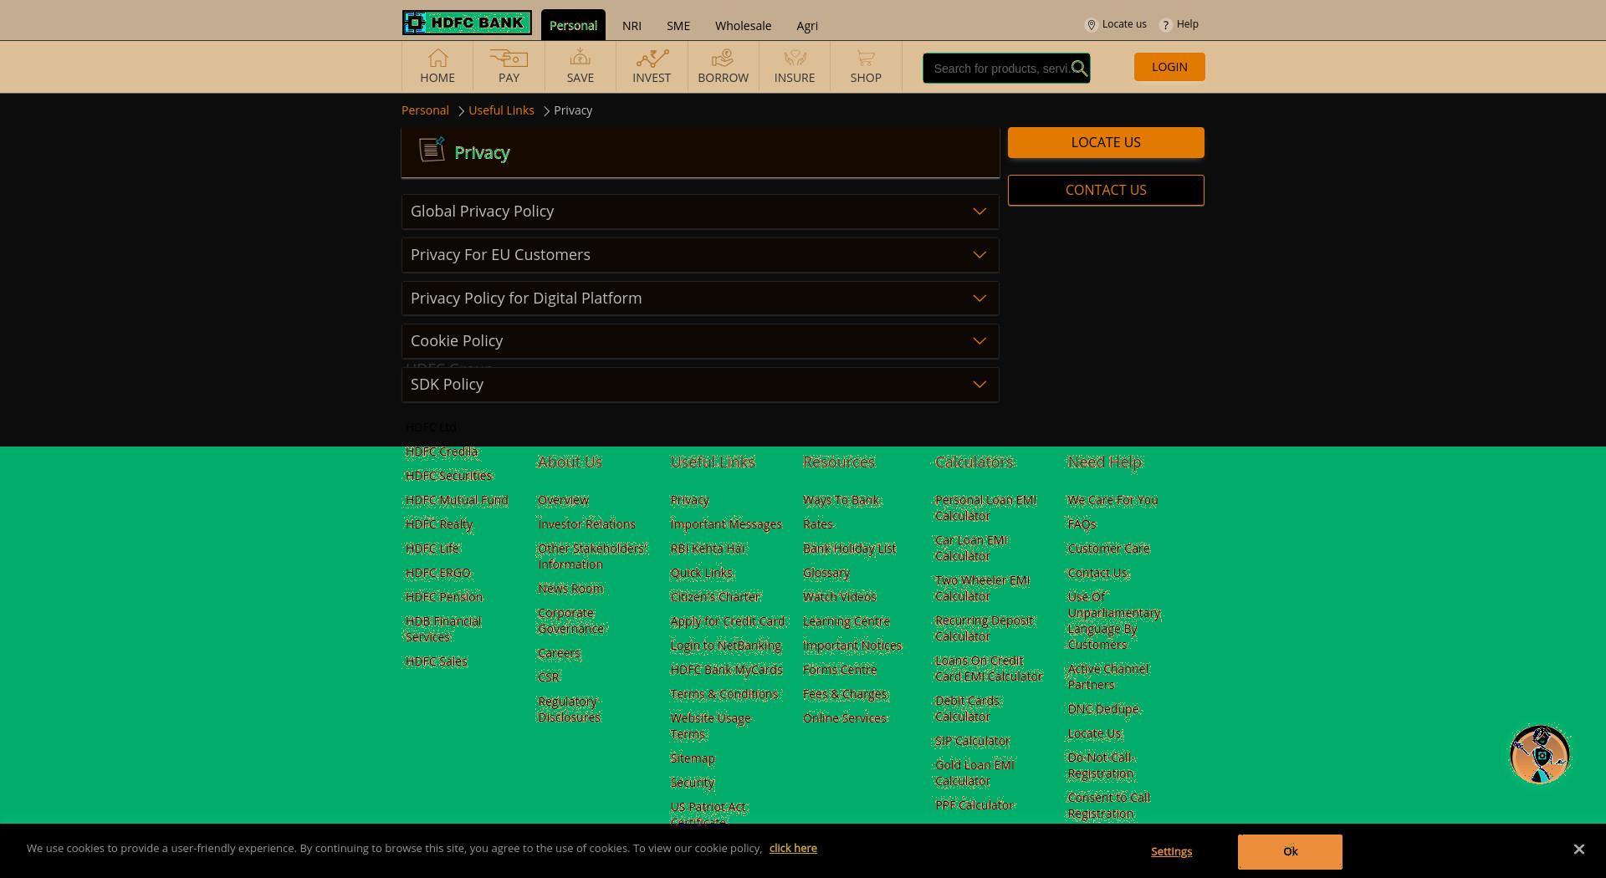Expand Privacy For EU Customers section
Image resolution: width=1606 pixels, height=878 pixels.
pos(700,255)
